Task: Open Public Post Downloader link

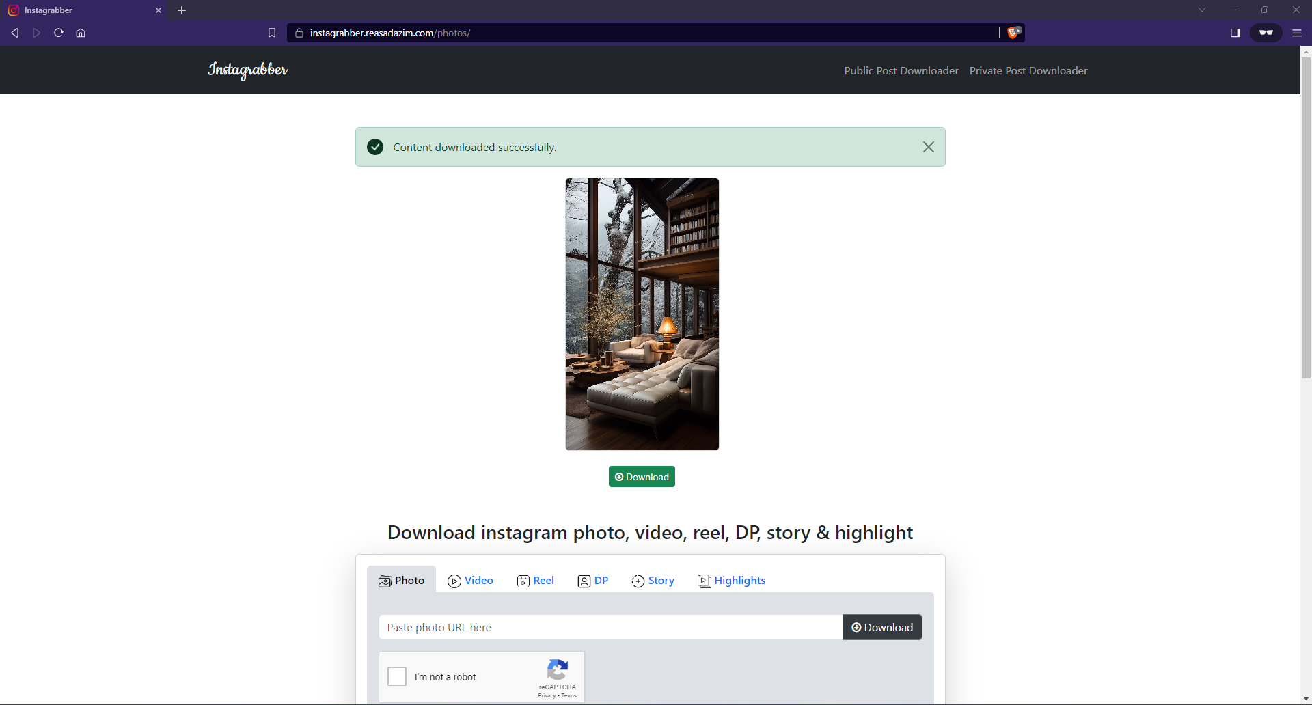Action: pyautogui.click(x=901, y=70)
